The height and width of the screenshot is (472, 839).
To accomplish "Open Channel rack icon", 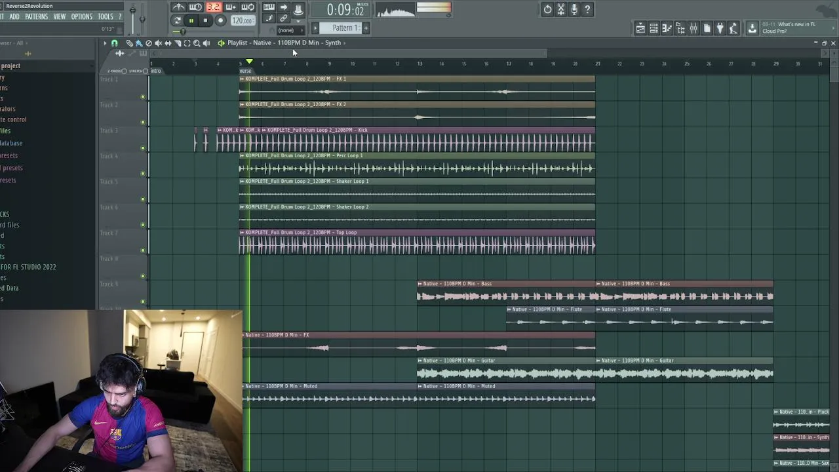I will click(x=654, y=28).
